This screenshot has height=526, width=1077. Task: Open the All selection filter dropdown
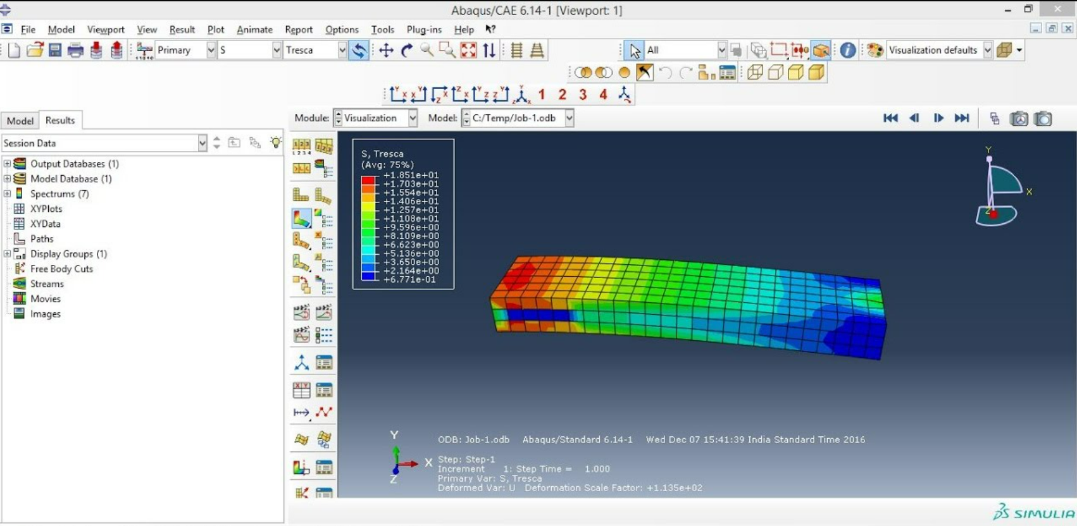(x=721, y=50)
